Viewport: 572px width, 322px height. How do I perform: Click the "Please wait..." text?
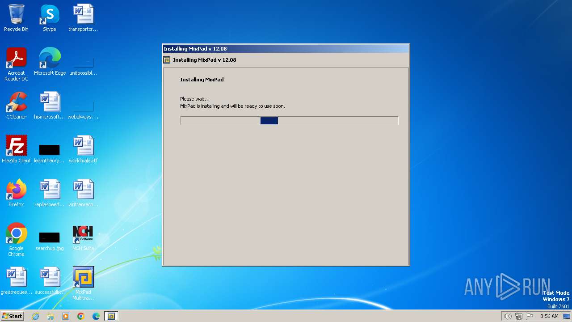pyautogui.click(x=195, y=99)
